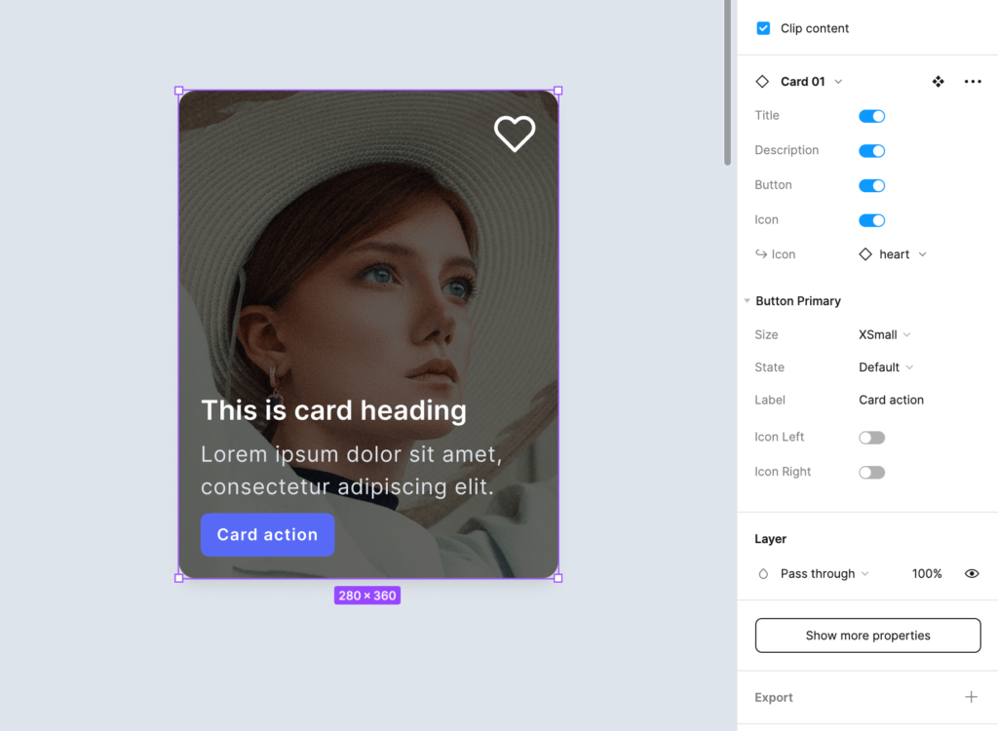Click the Card action button on the card

point(267,535)
